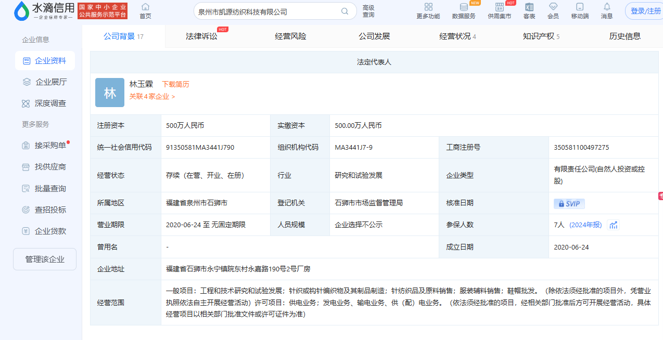Select 企业展厅 in the sidebar
This screenshot has width=663, height=340.
(50, 82)
